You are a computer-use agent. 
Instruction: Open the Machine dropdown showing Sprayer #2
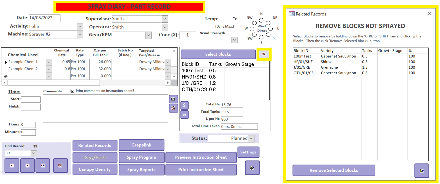(80, 34)
